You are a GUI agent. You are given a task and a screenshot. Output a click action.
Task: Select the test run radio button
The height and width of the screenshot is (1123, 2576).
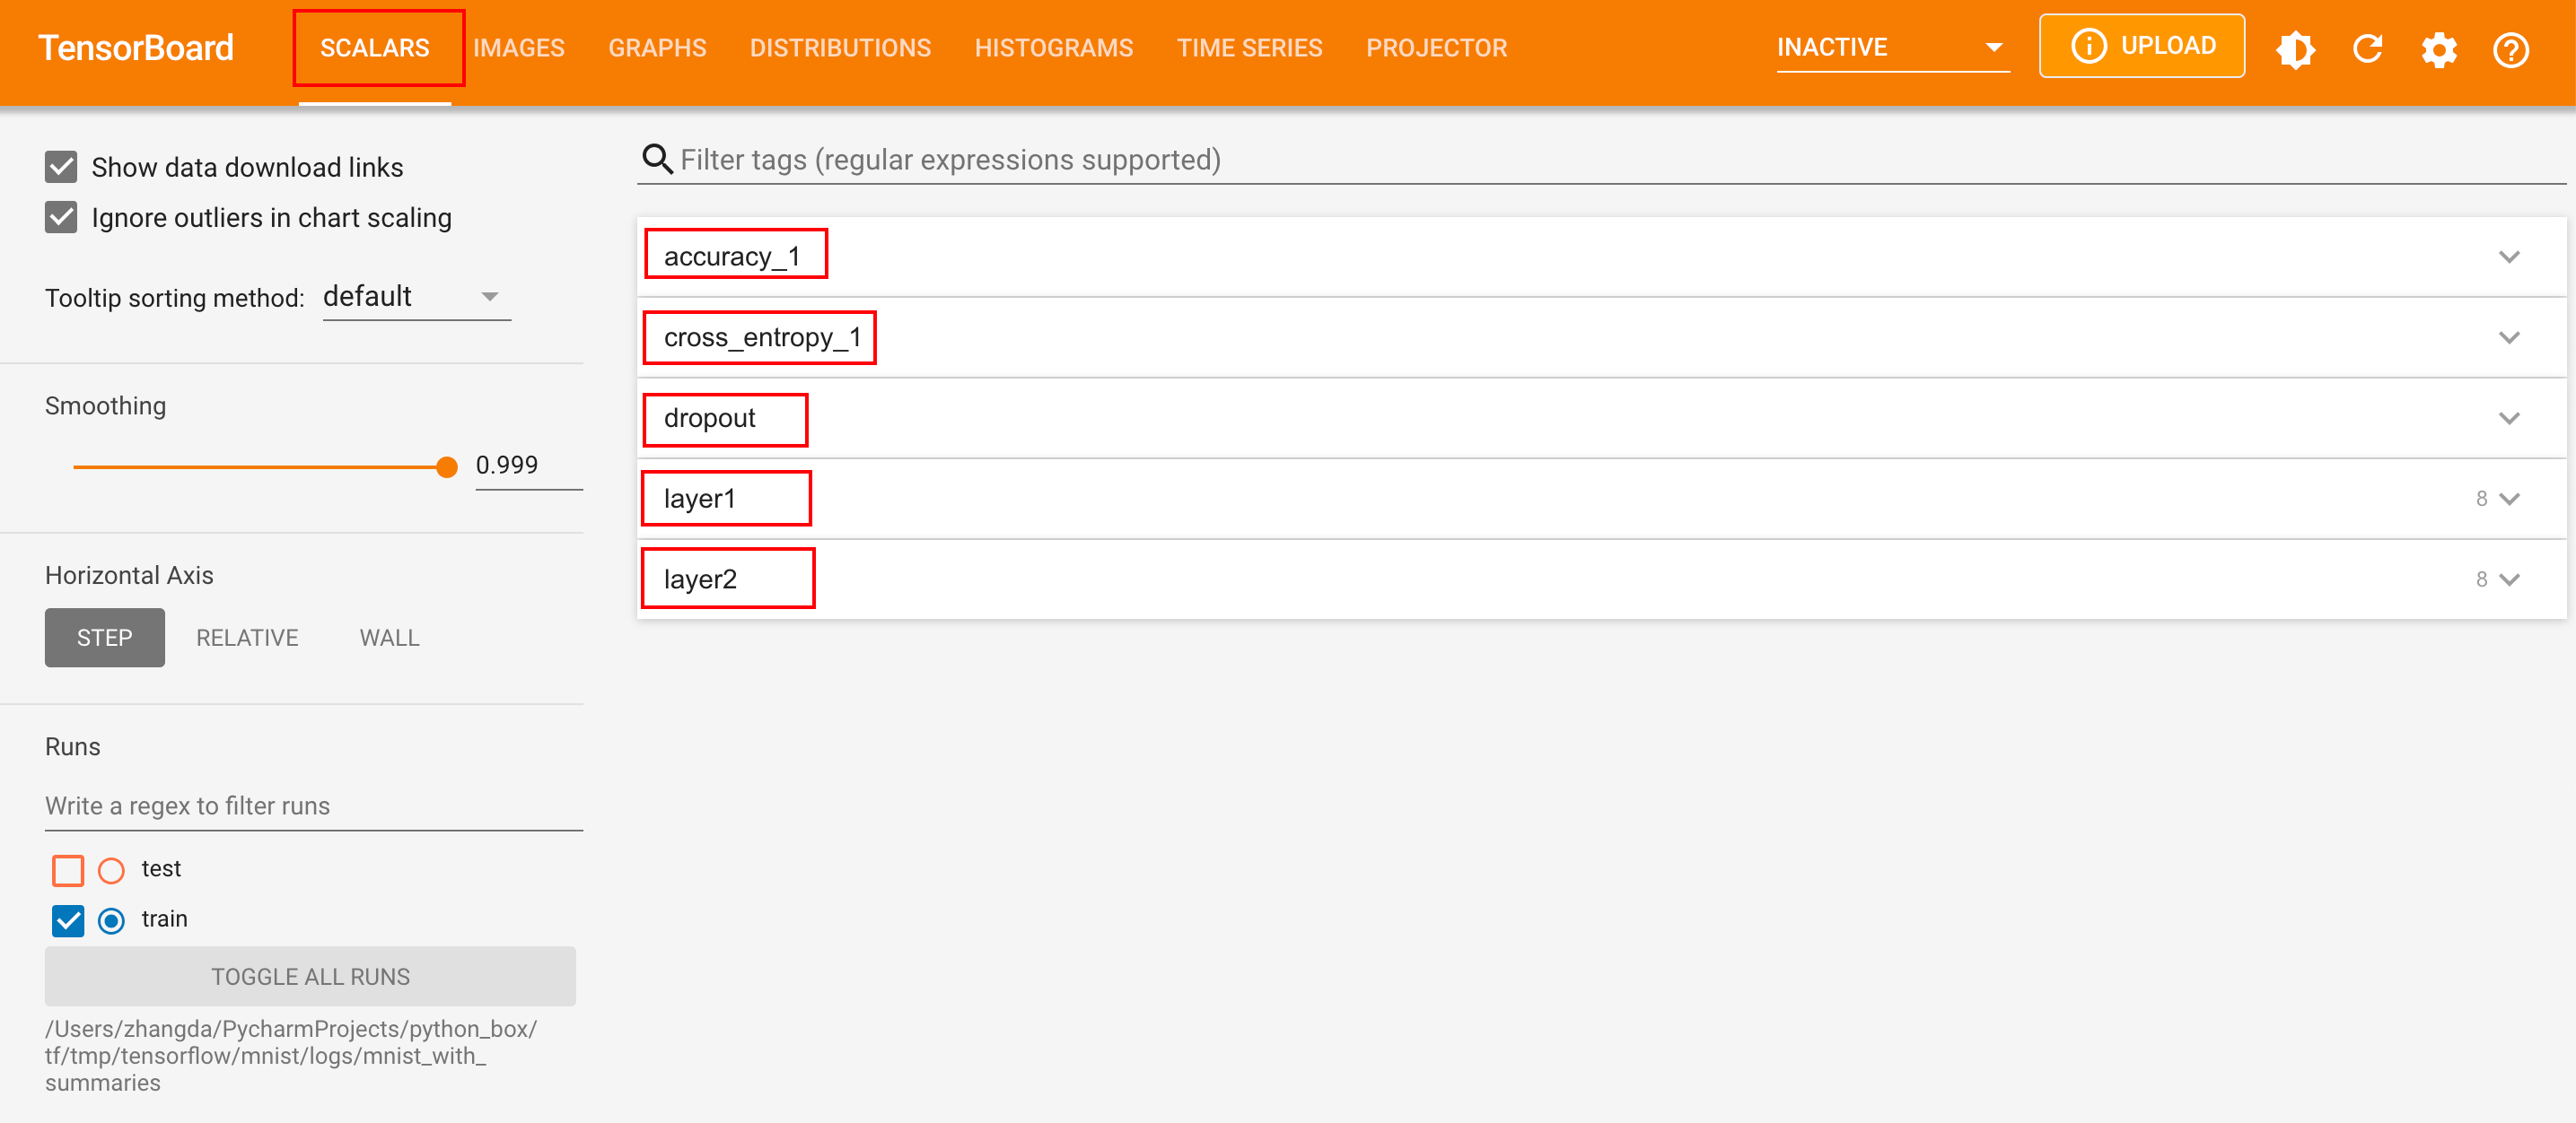(111, 869)
